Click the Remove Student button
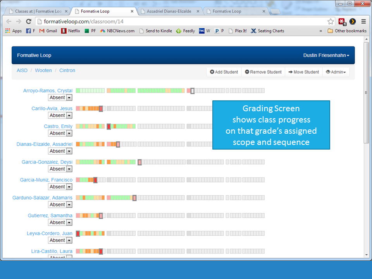The height and width of the screenshot is (279, 372). pos(263,72)
